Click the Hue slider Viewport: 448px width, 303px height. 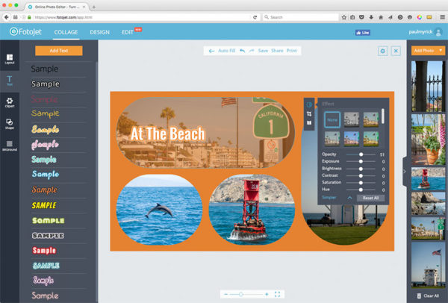361,190
